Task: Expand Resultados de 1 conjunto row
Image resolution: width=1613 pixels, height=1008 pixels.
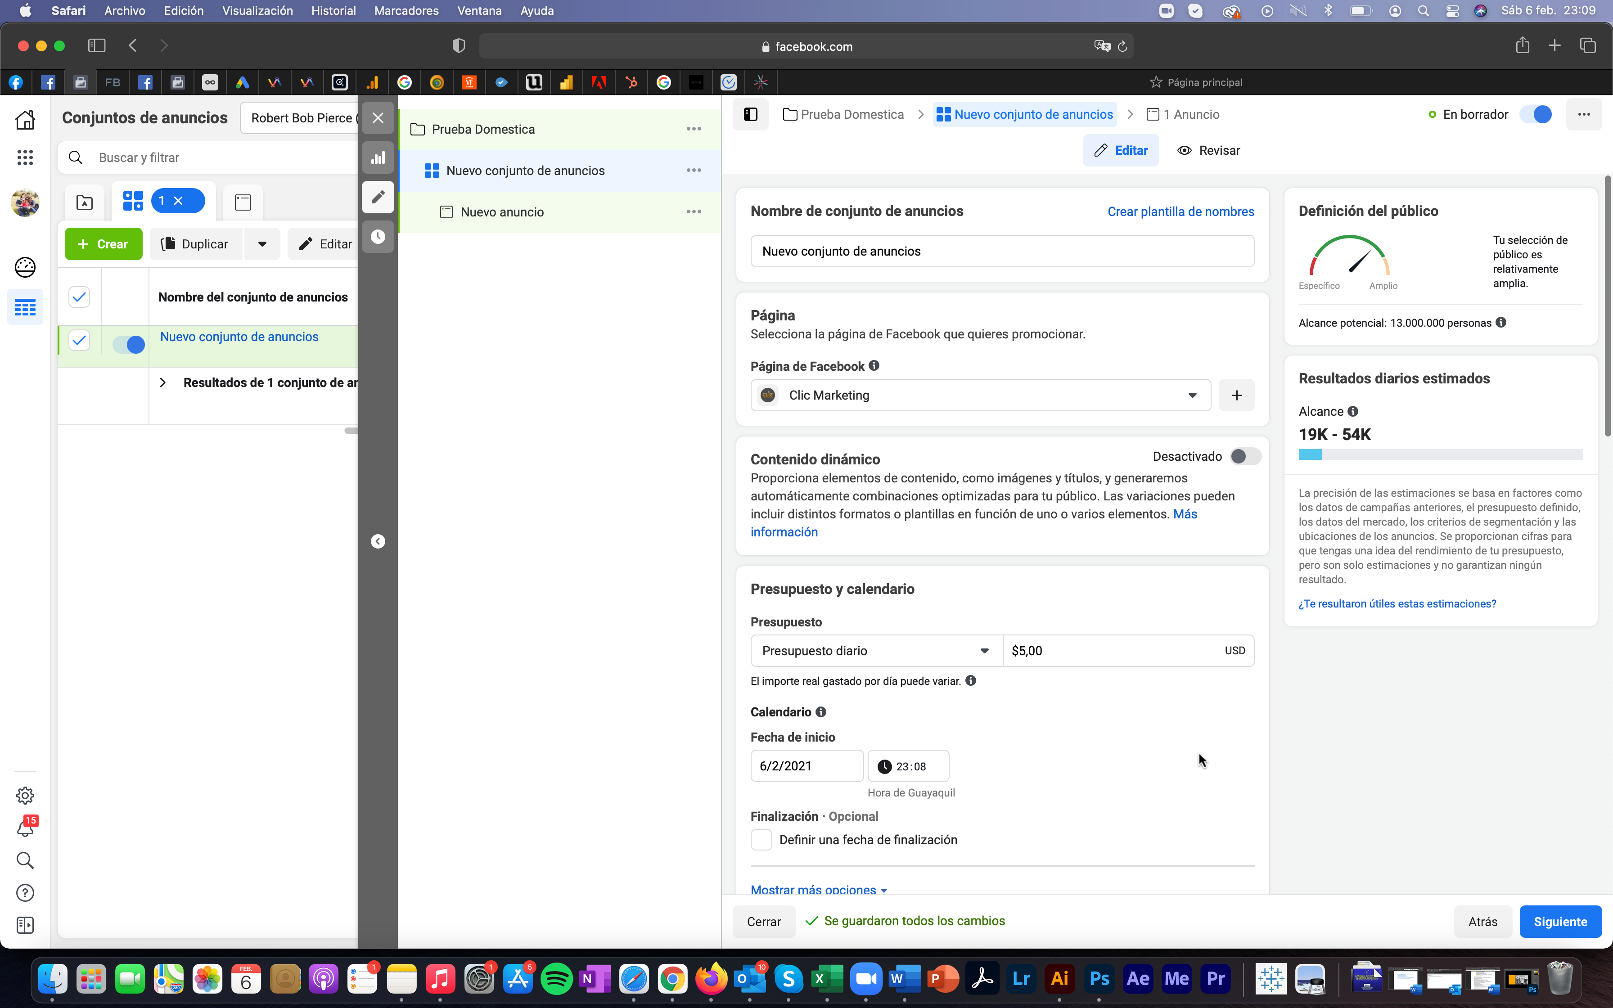Action: (162, 382)
